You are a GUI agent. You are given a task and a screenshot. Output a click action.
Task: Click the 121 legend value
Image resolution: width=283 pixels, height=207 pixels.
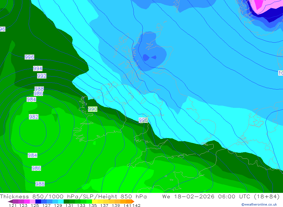point(13,206)
